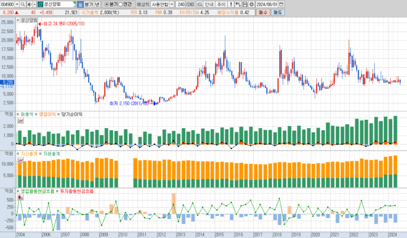Click the current price label 8,280 on the axis

pos(7,82)
